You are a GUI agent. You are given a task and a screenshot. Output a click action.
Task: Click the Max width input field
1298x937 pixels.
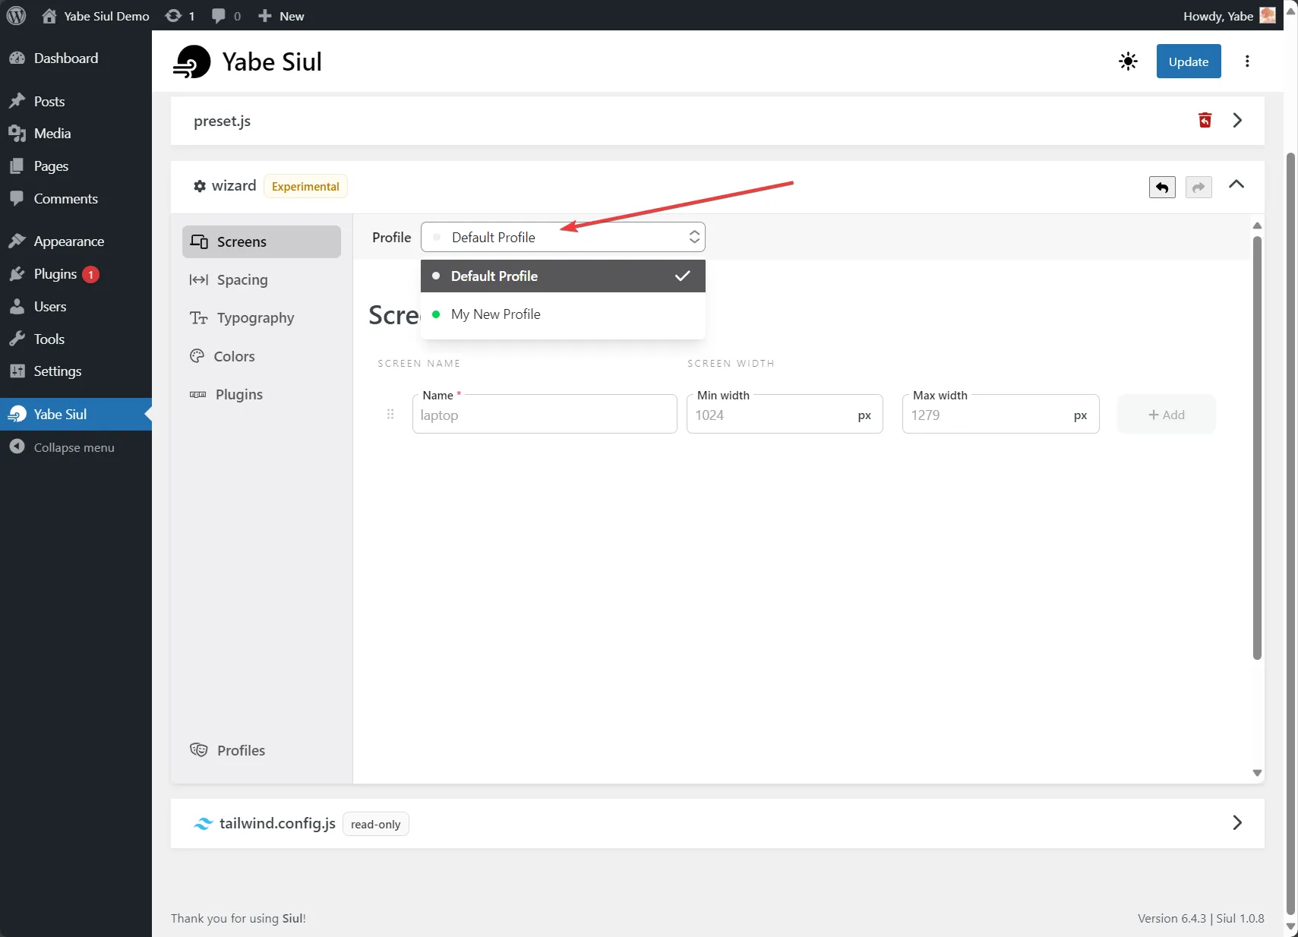click(x=1000, y=415)
